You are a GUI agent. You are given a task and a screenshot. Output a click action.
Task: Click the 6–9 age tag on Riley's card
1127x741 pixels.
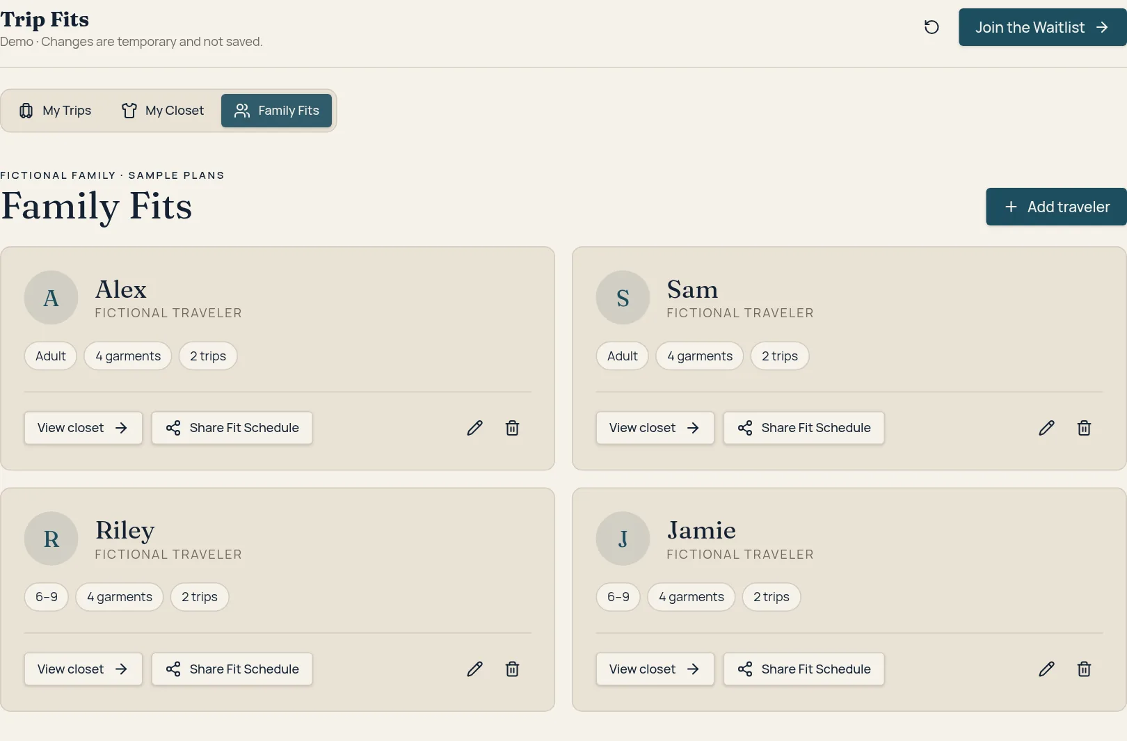[x=47, y=597]
